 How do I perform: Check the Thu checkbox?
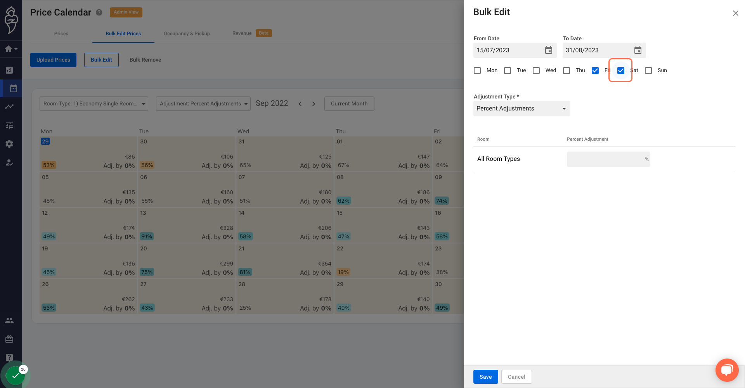click(x=567, y=71)
